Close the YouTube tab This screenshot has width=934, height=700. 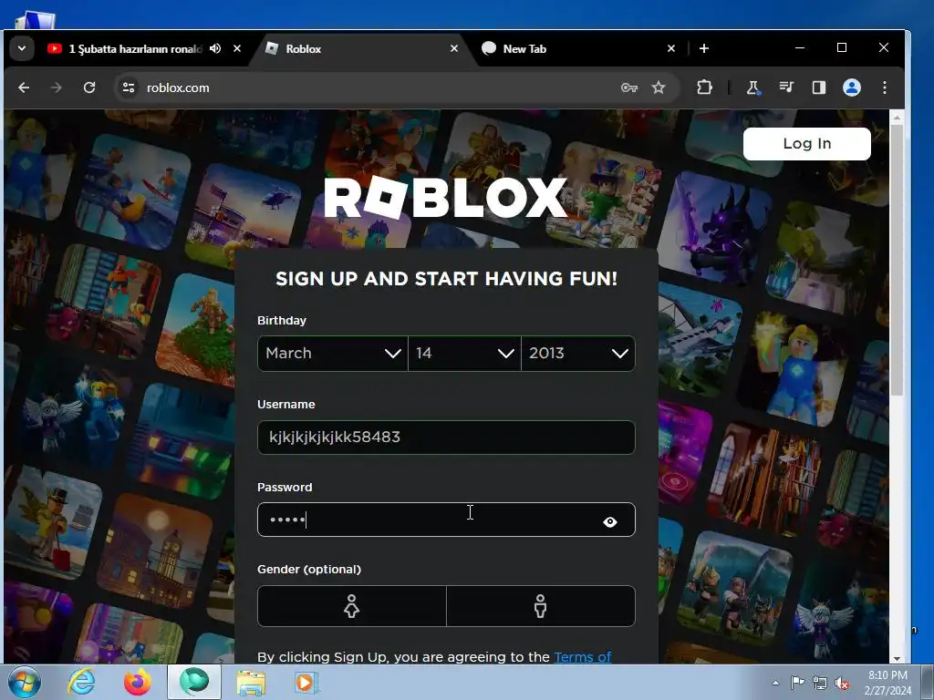237,48
